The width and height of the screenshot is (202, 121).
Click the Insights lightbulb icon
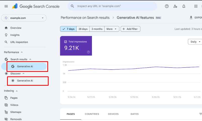click(6, 35)
